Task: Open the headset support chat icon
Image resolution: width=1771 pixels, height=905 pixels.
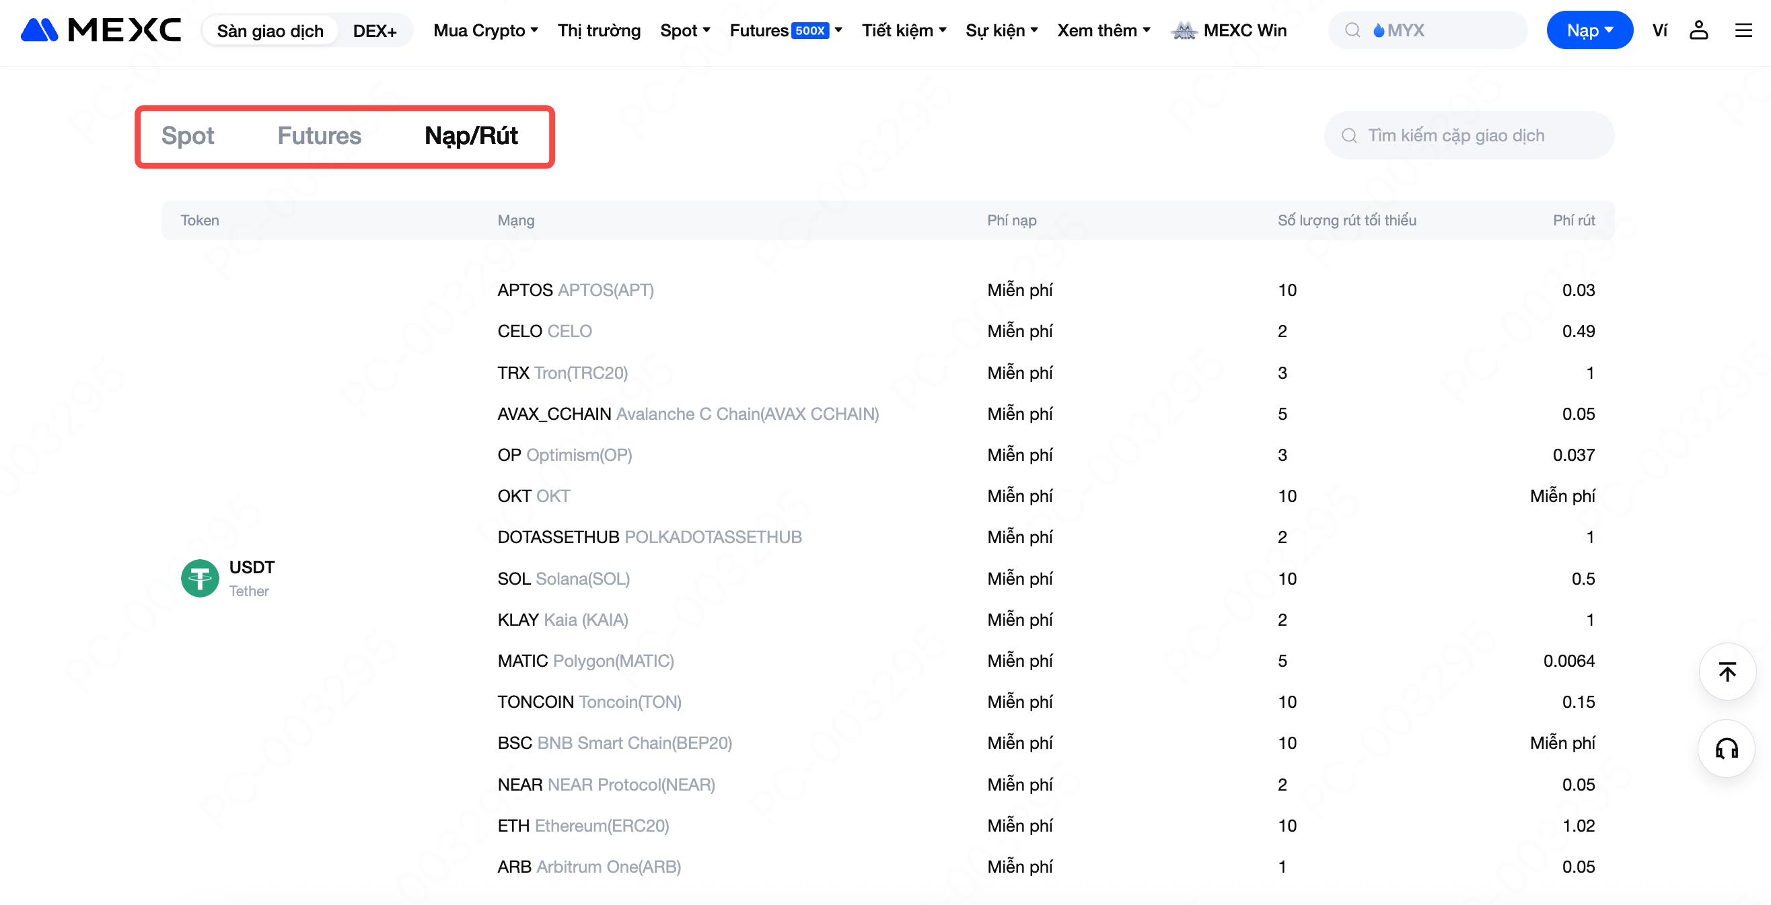Action: [1727, 748]
